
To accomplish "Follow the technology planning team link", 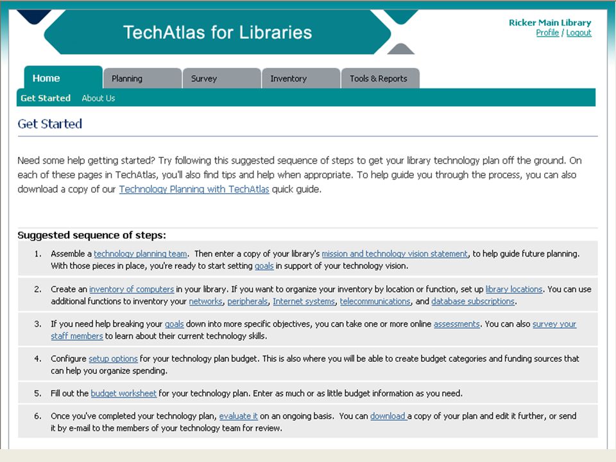I will (x=141, y=254).
